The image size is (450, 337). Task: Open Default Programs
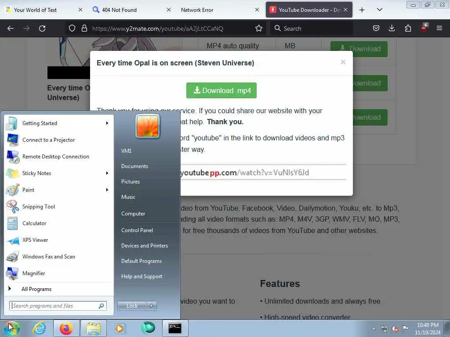coord(141,261)
